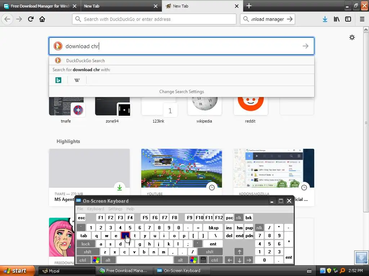
Task: Open the Windows start button
Action: 17,271
